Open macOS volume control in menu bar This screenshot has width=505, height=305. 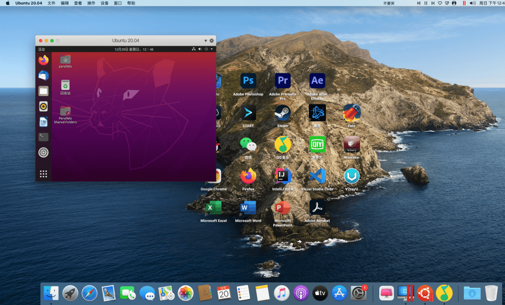coord(472,3)
